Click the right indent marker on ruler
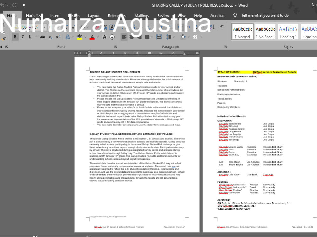317x237 pixels. tap(184, 54)
